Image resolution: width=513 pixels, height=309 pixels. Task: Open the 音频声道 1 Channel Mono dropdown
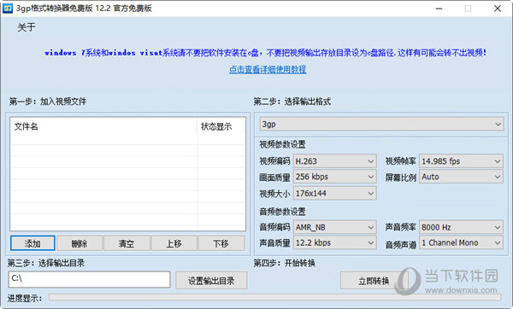(461, 242)
